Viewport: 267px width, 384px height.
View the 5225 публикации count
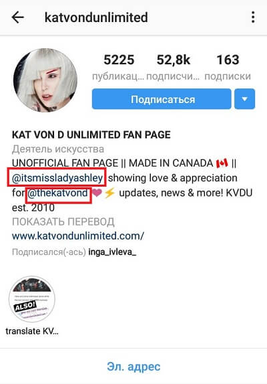119,67
